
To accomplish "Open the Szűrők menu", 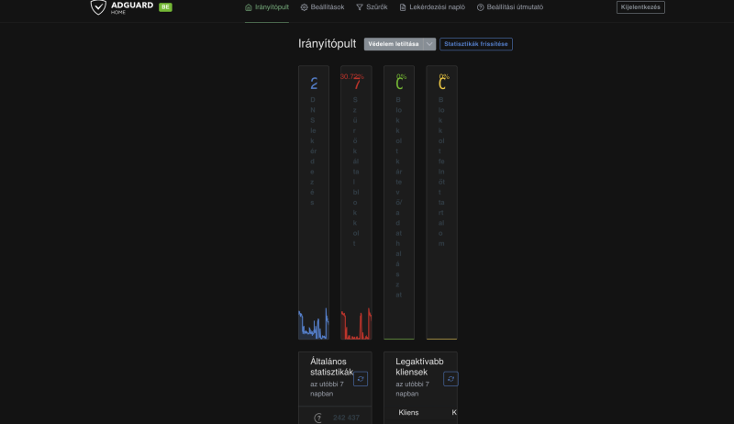I will coord(377,6).
